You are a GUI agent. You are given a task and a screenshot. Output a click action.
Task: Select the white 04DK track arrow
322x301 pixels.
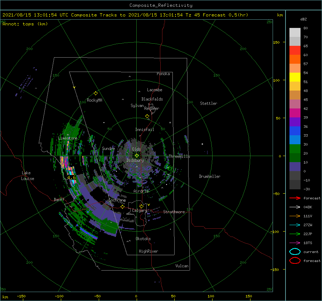click(295, 207)
